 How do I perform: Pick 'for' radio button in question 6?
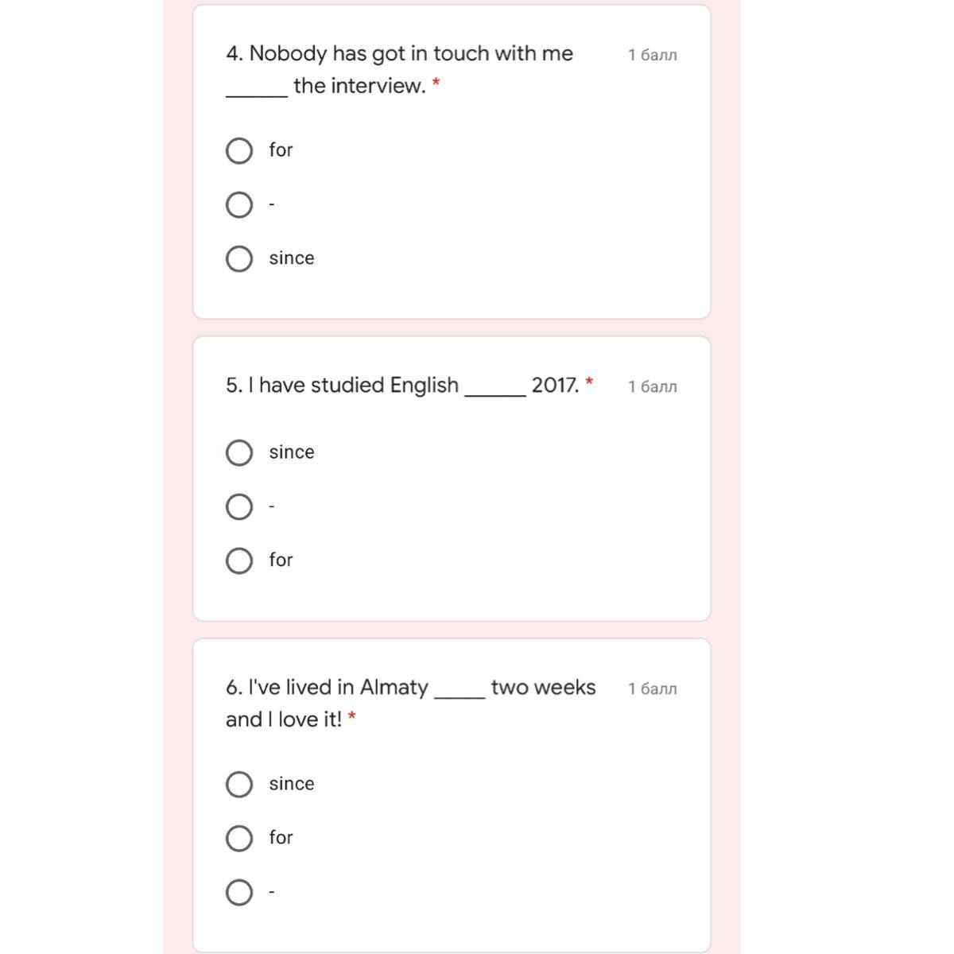point(239,838)
